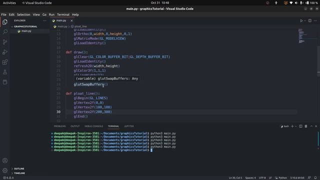Click the editor vertical scrollbar

pyautogui.click(x=318, y=61)
